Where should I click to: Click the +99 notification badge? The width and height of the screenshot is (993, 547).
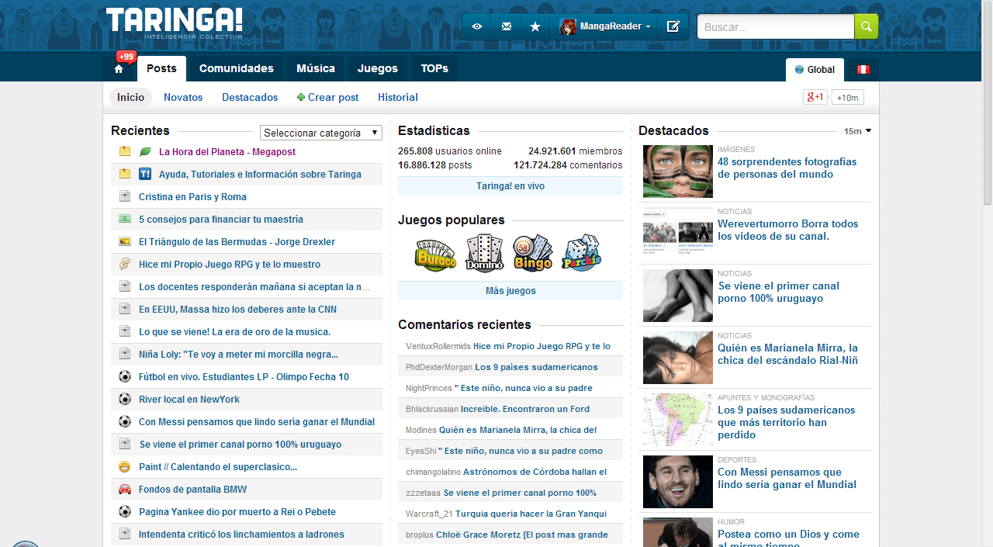(126, 57)
